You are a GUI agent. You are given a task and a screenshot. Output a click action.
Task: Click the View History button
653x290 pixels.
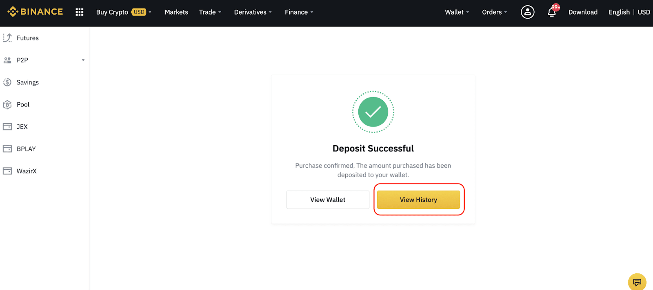(x=418, y=200)
